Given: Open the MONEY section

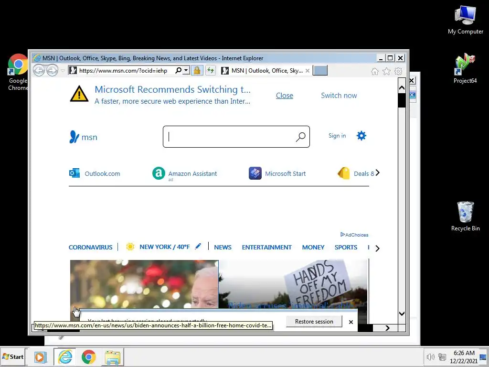Looking at the screenshot, I should tap(313, 247).
